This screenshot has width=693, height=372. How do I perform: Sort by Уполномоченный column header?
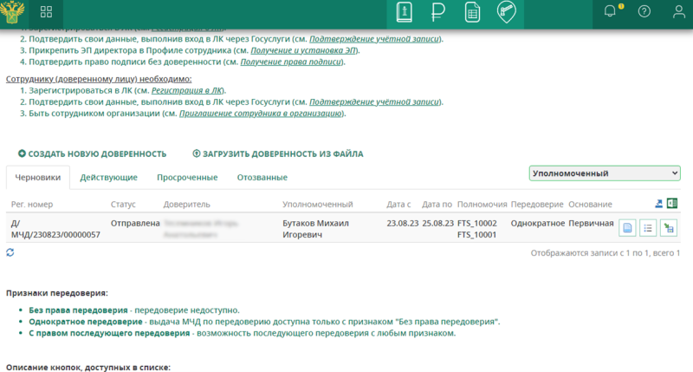[x=318, y=205]
